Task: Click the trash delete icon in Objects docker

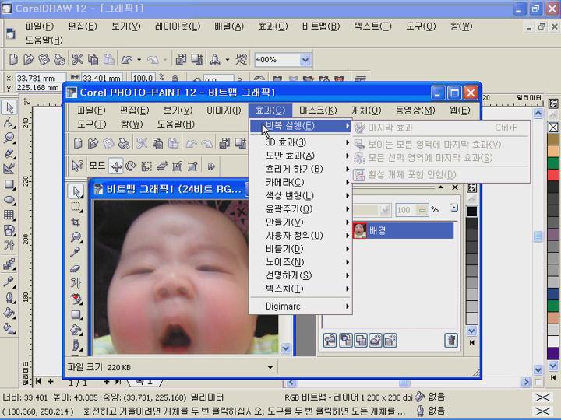Action: [451, 340]
